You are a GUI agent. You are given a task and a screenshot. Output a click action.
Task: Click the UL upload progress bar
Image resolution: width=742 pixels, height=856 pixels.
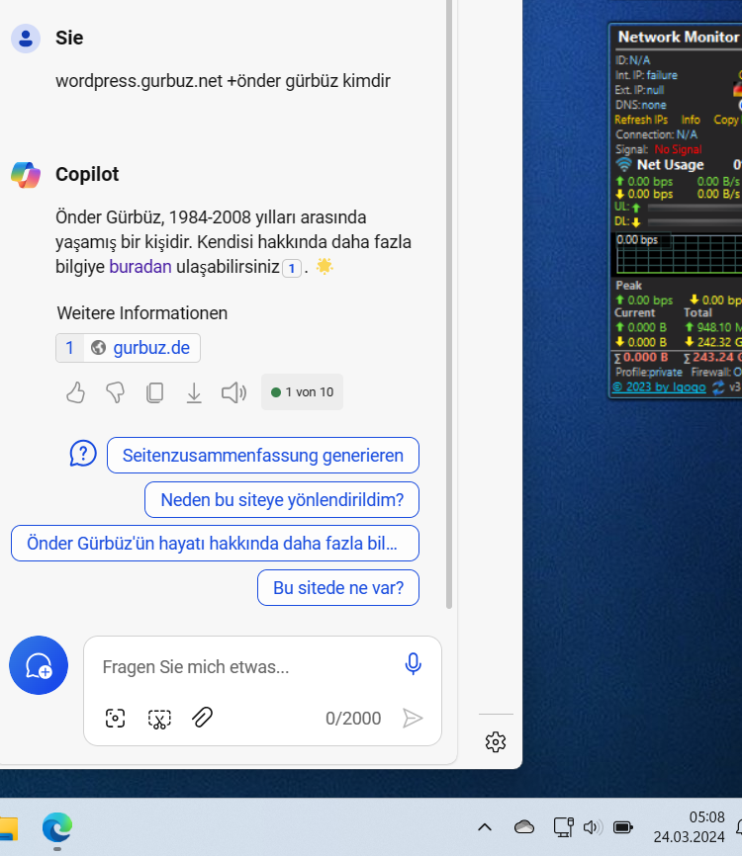[696, 208]
